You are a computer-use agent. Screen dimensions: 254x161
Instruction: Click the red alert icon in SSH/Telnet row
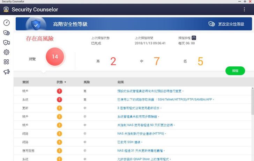click(x=59, y=100)
